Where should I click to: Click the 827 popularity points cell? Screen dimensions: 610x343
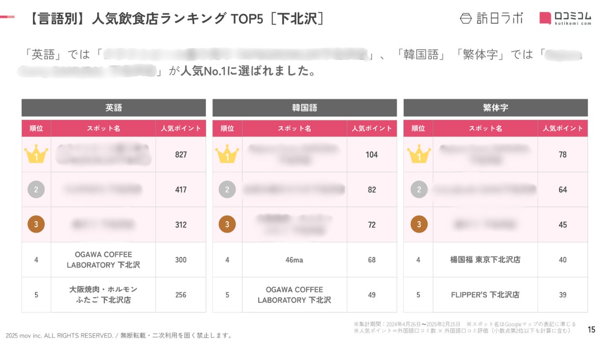[x=181, y=154]
